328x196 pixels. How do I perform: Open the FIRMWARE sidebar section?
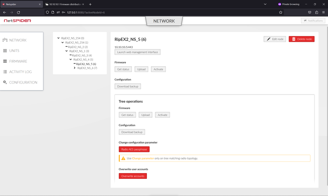click(x=18, y=61)
